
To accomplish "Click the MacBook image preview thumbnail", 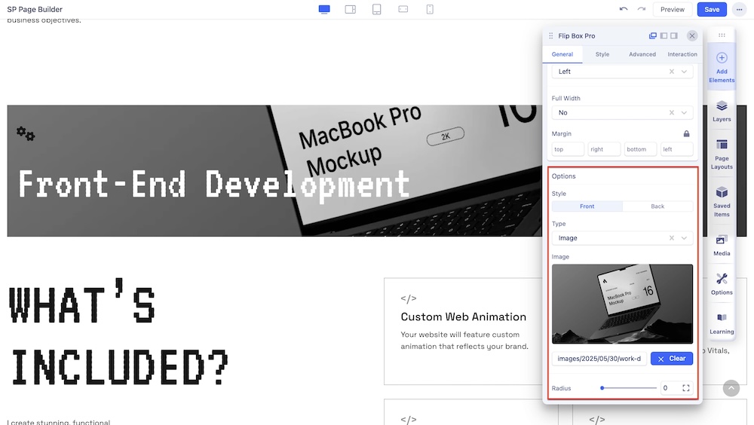I will tap(622, 304).
